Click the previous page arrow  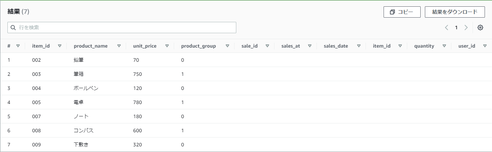pyautogui.click(x=446, y=28)
